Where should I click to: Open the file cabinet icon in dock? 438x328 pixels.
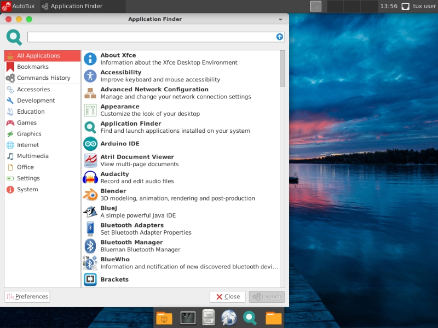[x=209, y=318]
